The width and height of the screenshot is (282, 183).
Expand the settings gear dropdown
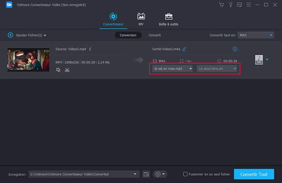tap(160, 174)
